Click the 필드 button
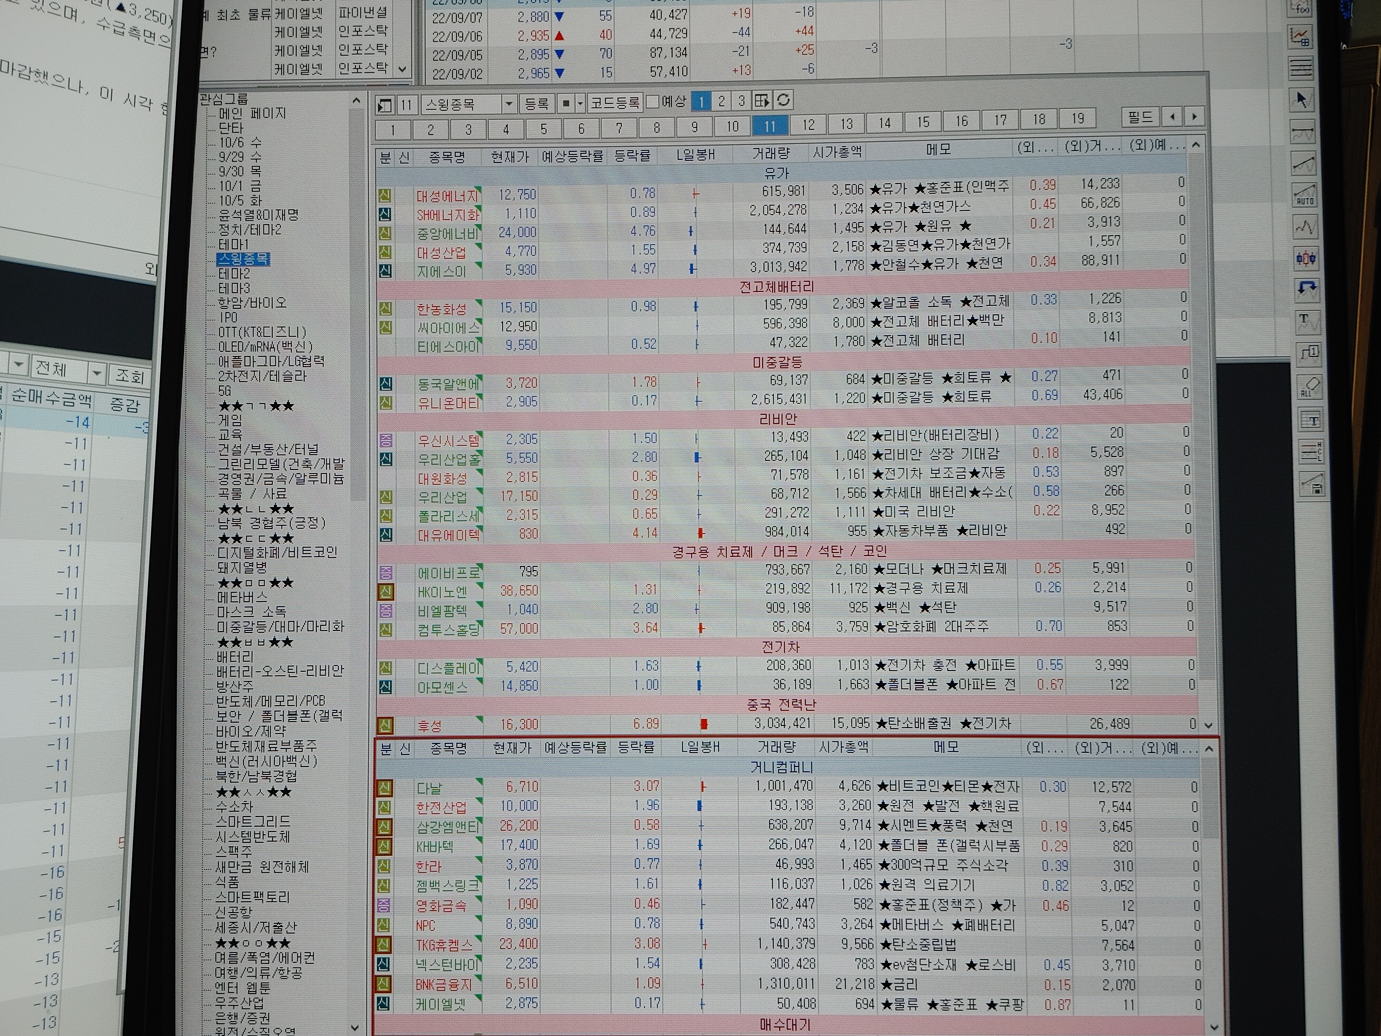This screenshot has height=1036, width=1381. coord(1140,117)
